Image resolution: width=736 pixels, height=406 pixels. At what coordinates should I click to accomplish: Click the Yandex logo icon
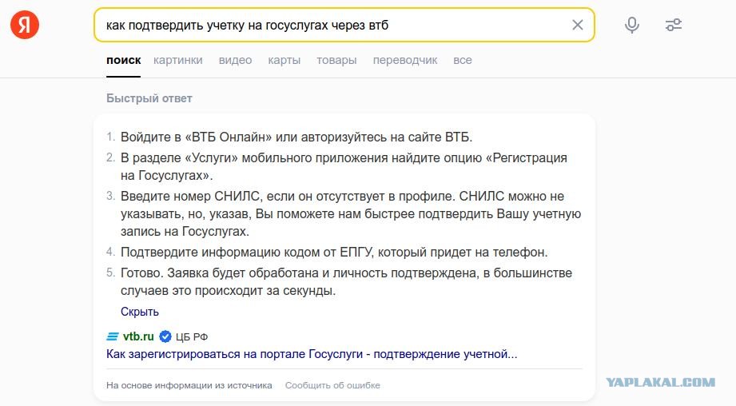coord(25,25)
